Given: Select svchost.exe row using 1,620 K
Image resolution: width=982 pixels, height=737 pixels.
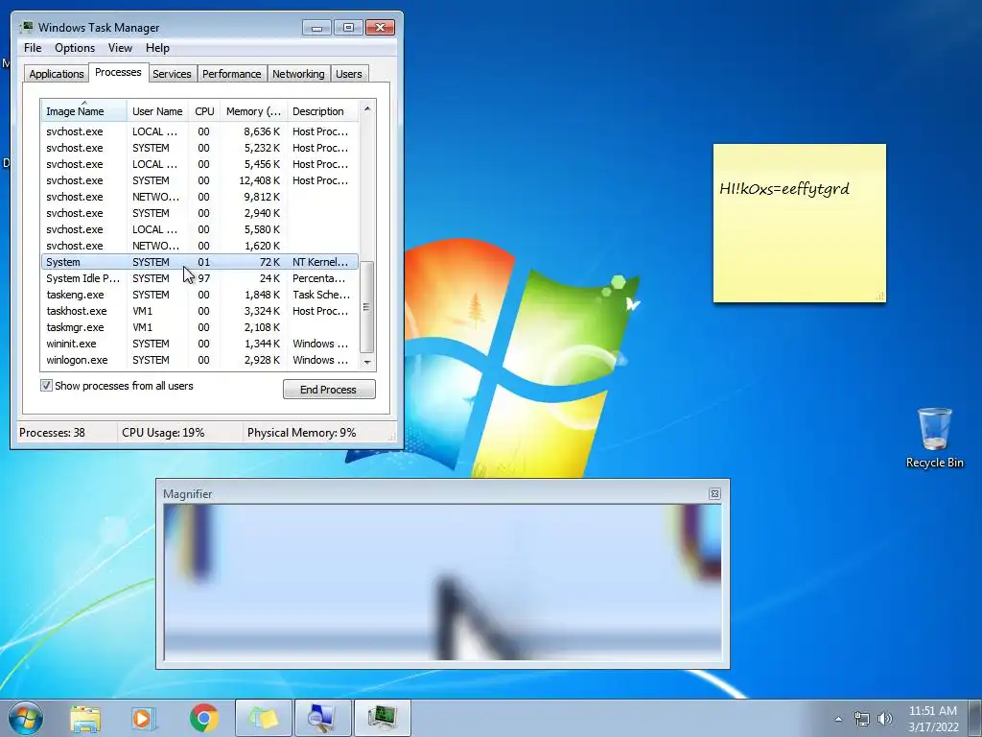Looking at the screenshot, I should [199, 246].
